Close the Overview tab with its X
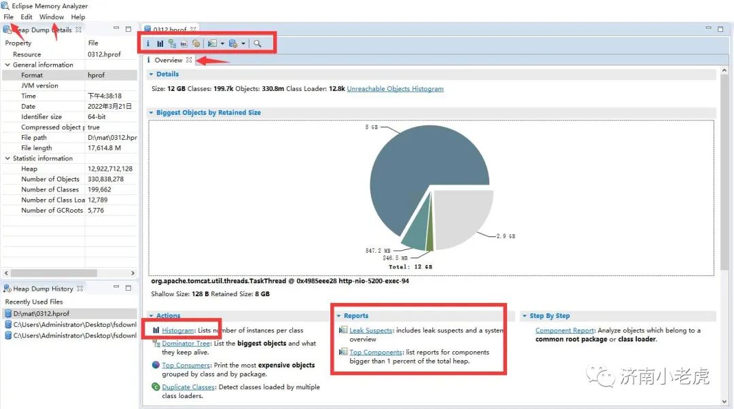The height and width of the screenshot is (409, 734). click(x=189, y=60)
